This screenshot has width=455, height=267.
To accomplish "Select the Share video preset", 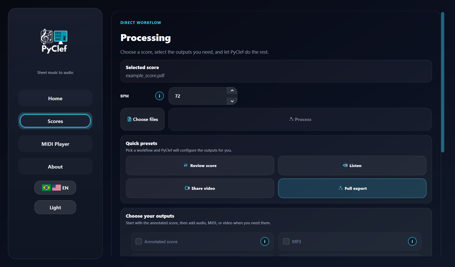I will (x=200, y=188).
